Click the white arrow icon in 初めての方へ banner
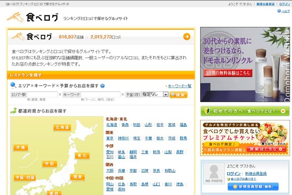 (x=283, y=111)
